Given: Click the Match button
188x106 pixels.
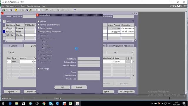Looking at the screenshot, I should tap(107, 92).
